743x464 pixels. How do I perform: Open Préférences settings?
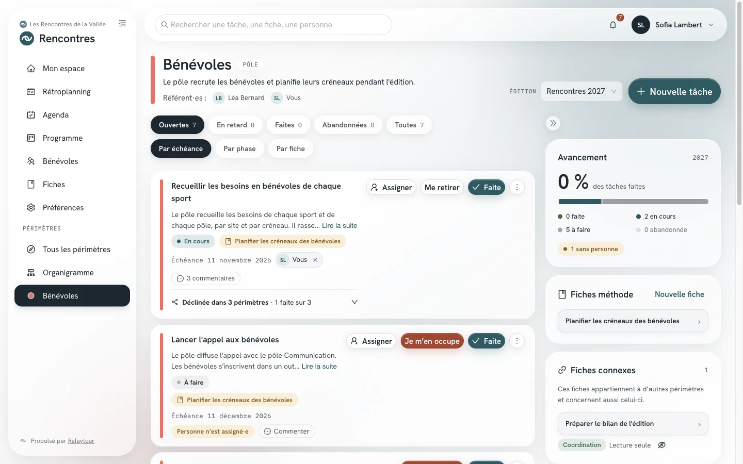coord(72,208)
